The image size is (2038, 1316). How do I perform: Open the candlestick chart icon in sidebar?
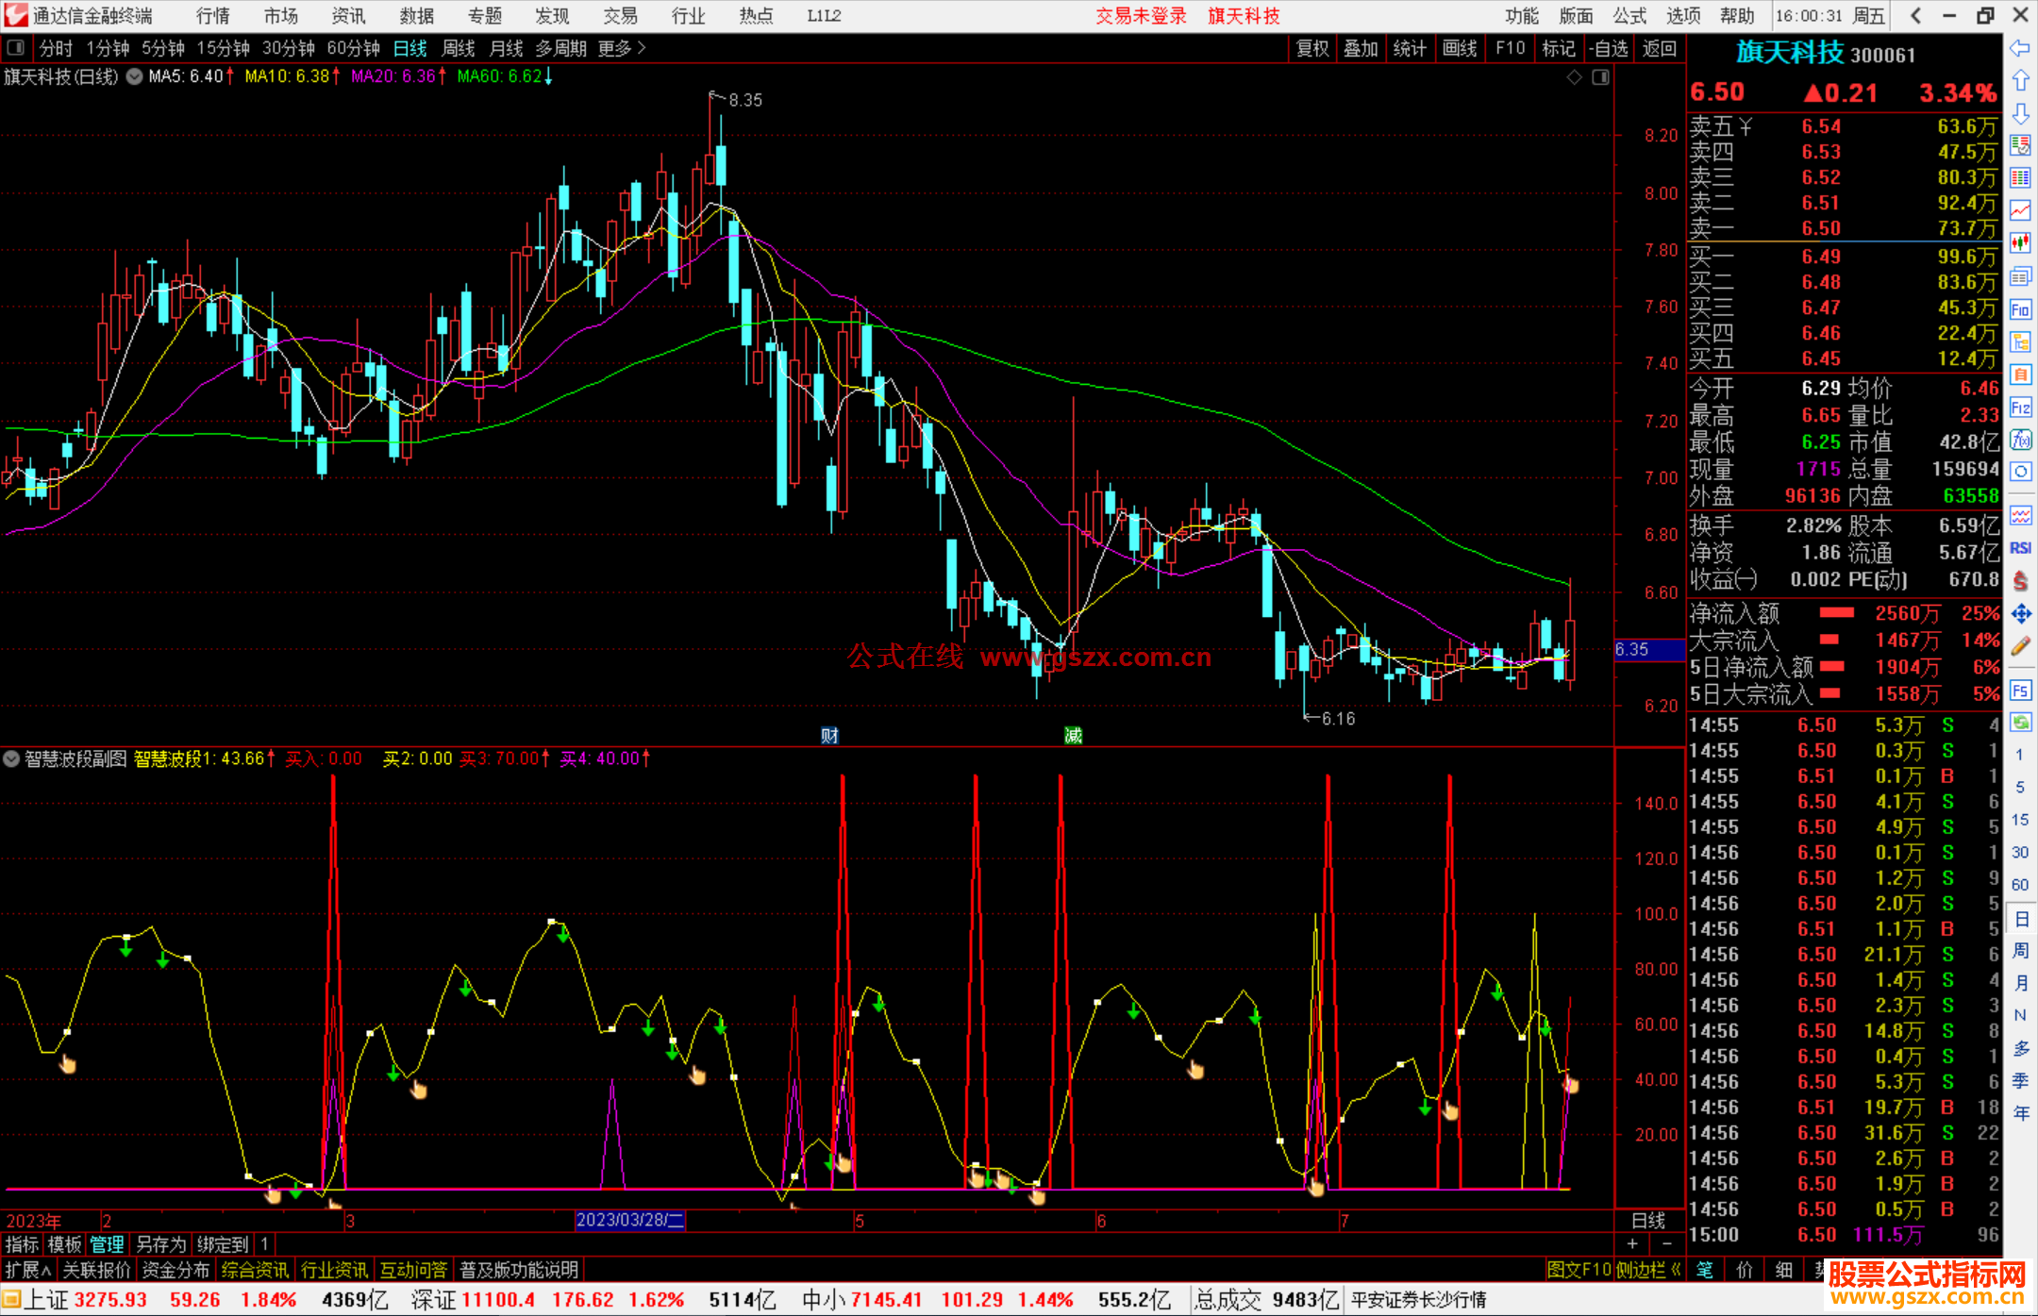pyautogui.click(x=2020, y=243)
